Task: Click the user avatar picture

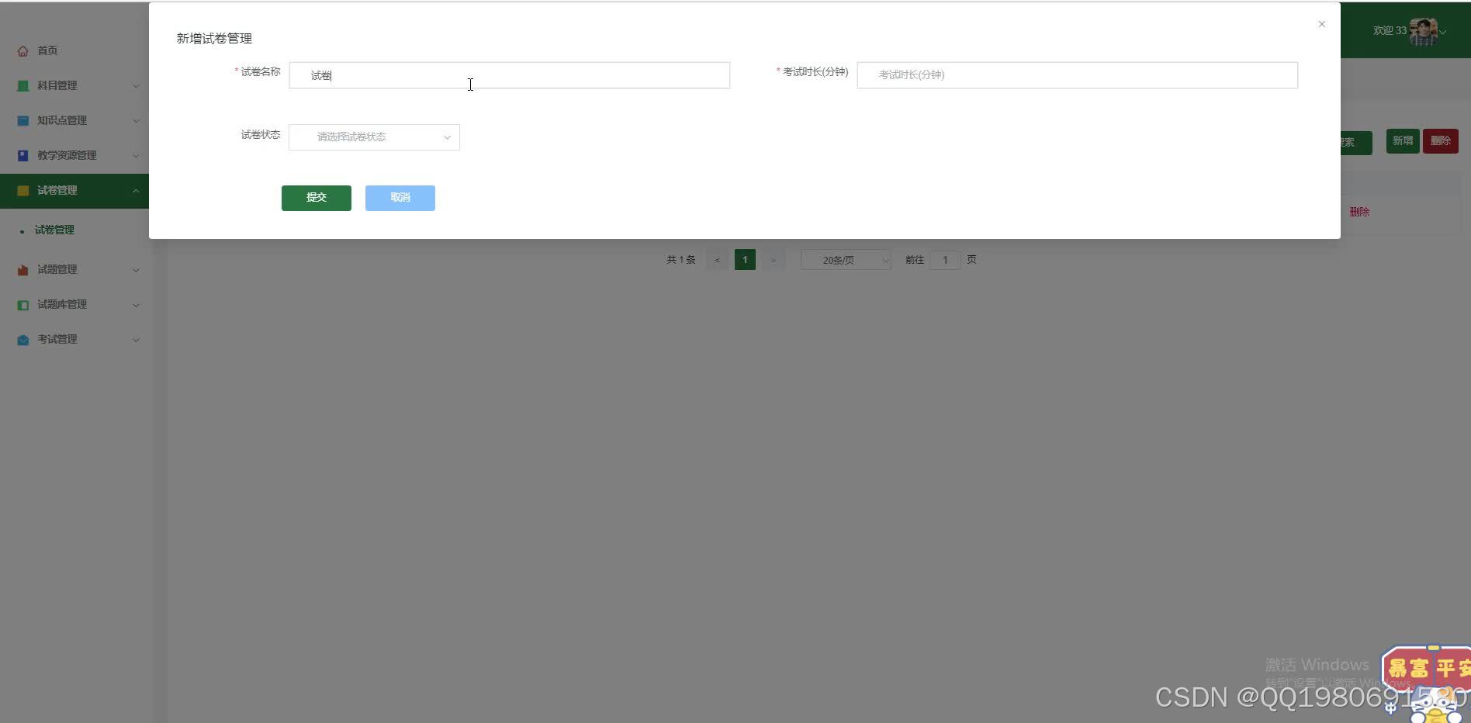Action: (1423, 31)
